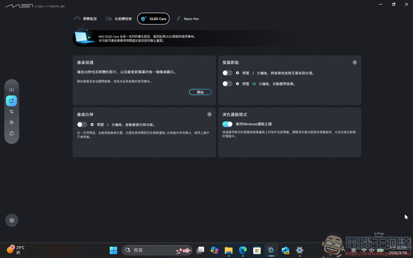
Task: Click the sparkle AI icon in sidebar
Action: (x=11, y=122)
